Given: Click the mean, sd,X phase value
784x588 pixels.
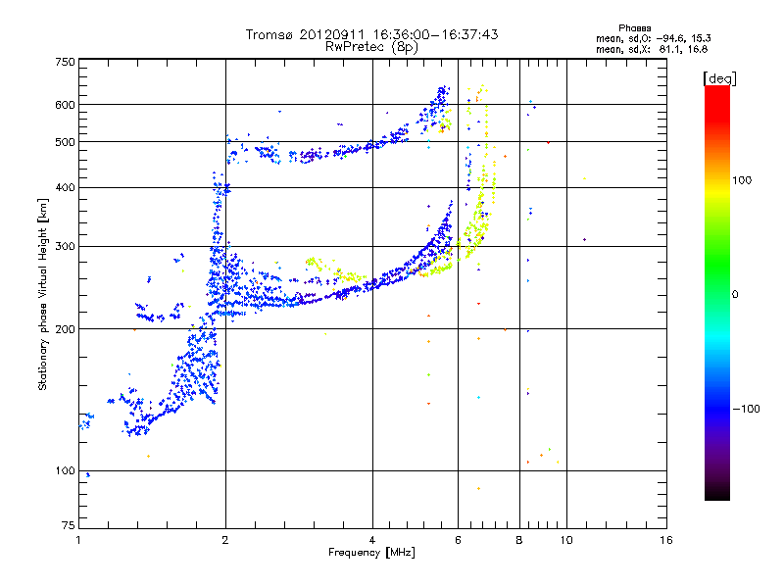Looking at the screenshot, I should [x=652, y=49].
